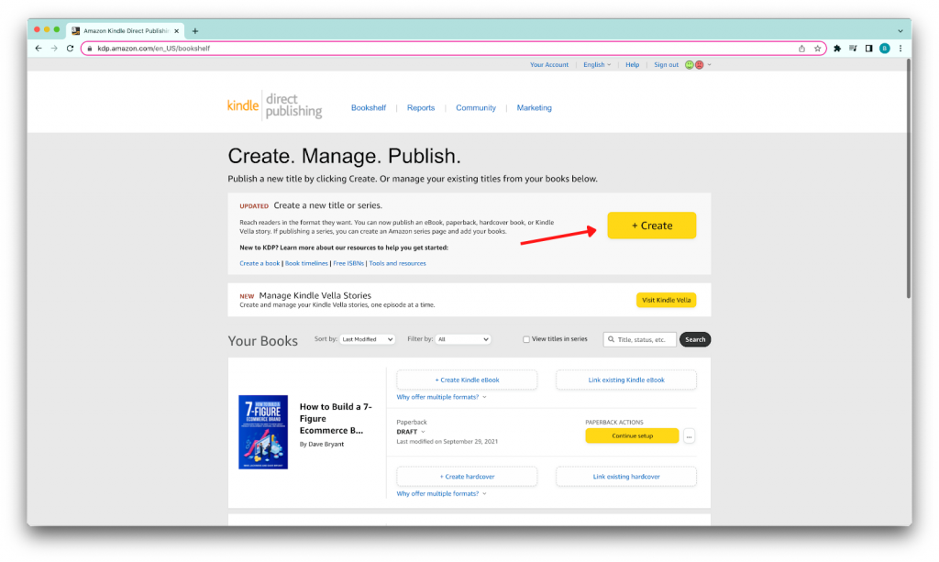Expand first Why offer multiple formats
The height and width of the screenshot is (562, 939).
click(x=441, y=397)
